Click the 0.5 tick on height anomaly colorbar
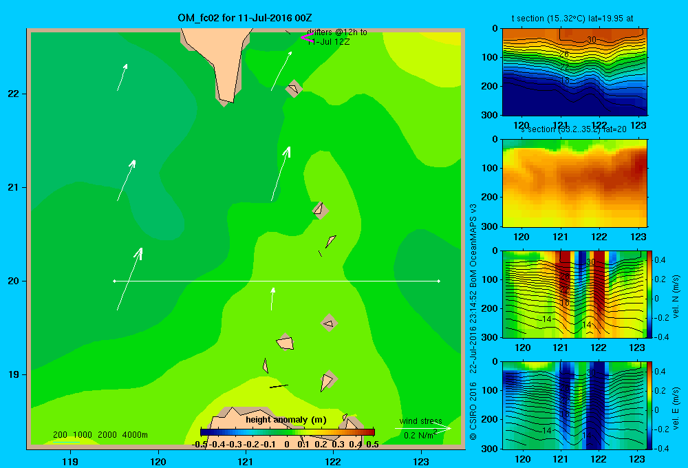 click(372, 444)
